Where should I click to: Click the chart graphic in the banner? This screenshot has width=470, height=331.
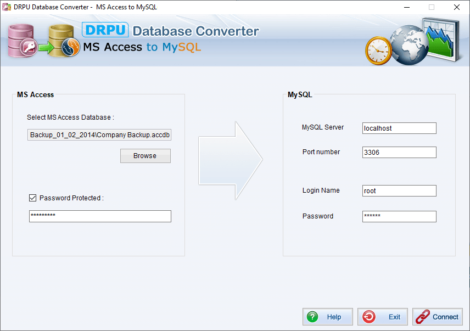442,38
